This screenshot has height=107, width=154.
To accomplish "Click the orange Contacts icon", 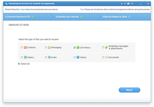I will pyautogui.click(x=25, y=47).
